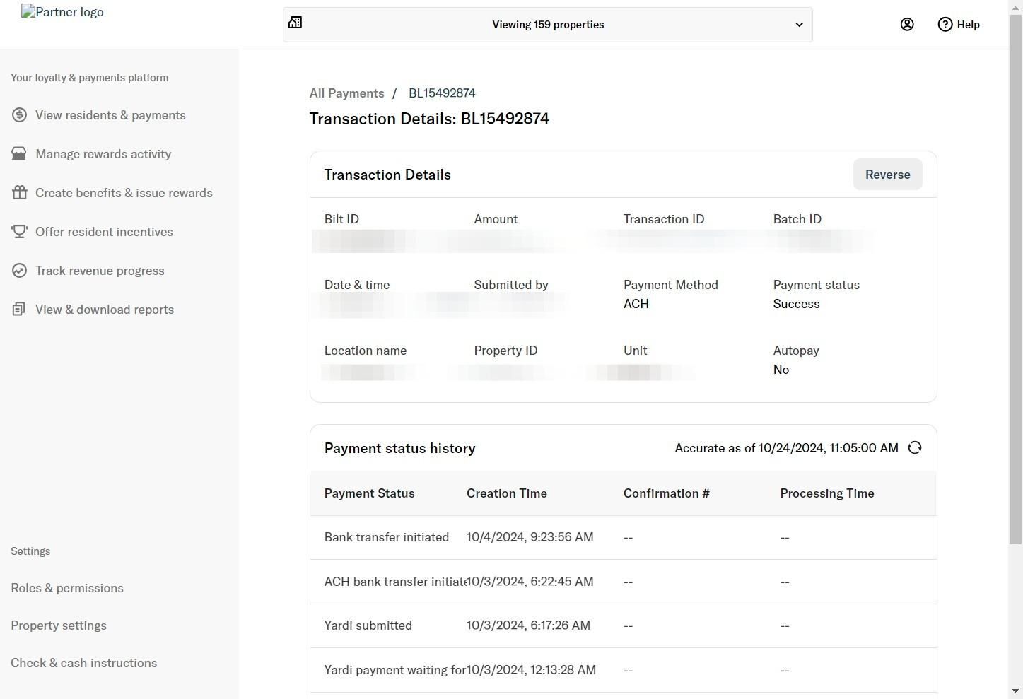Click the chevron arrow in property selector
The height and width of the screenshot is (699, 1023).
(x=799, y=25)
